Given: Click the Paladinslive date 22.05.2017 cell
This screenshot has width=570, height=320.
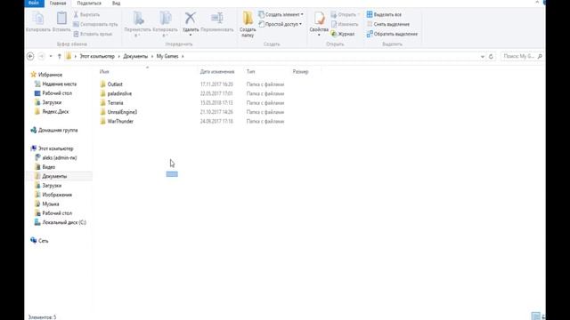Looking at the screenshot, I should [216, 93].
